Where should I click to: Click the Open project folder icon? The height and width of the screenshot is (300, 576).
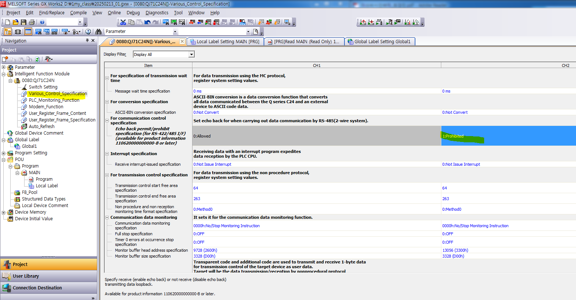(x=15, y=22)
